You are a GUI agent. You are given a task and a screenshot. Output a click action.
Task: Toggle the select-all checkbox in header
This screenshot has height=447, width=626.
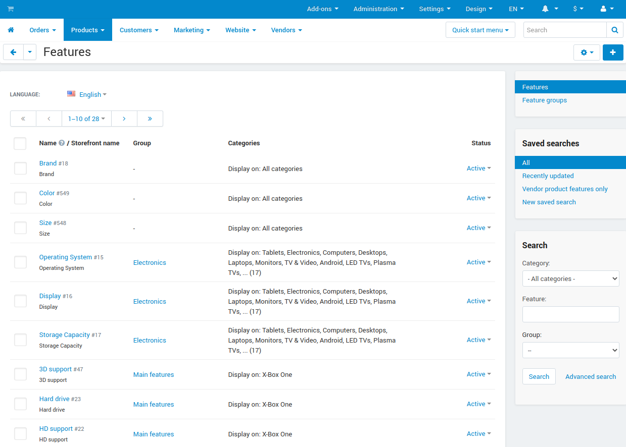pos(20,143)
